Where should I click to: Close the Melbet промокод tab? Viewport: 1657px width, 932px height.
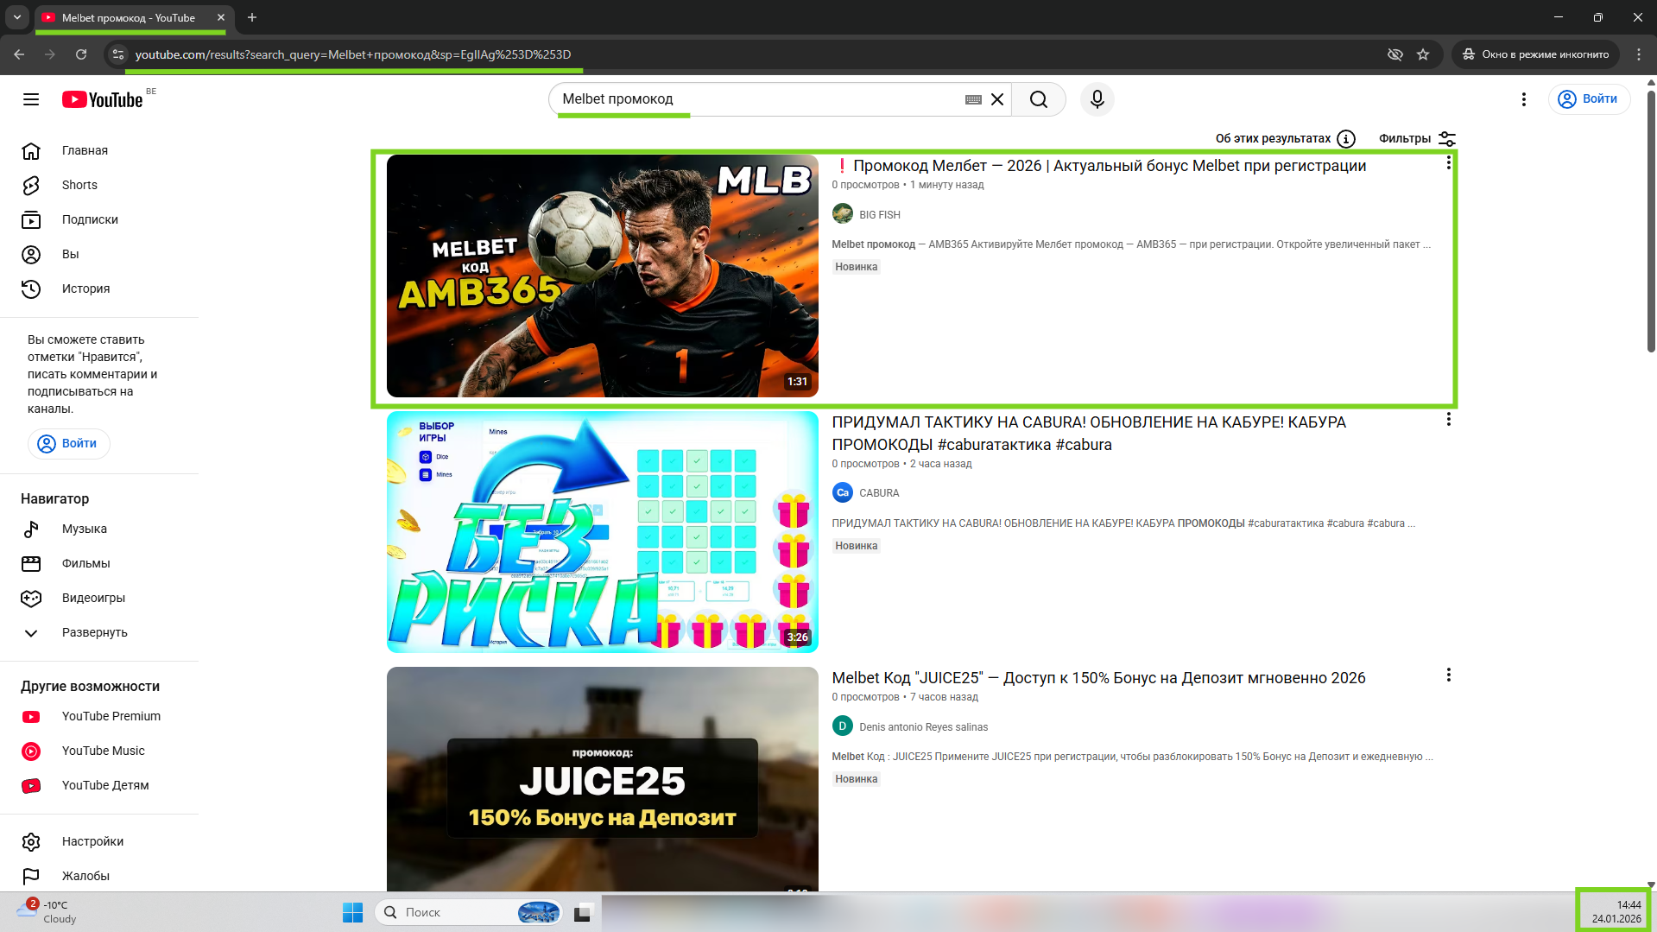point(221,17)
